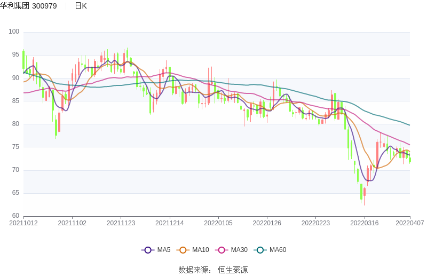
Task: Jump to the 20220316 x-axis date label
Action: [x=365, y=223]
